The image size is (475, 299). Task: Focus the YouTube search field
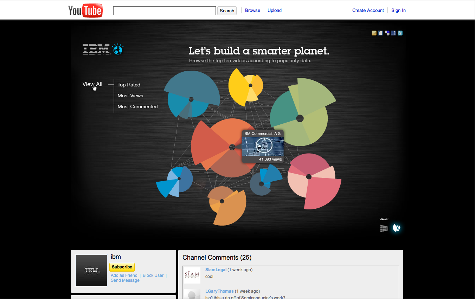tap(165, 11)
